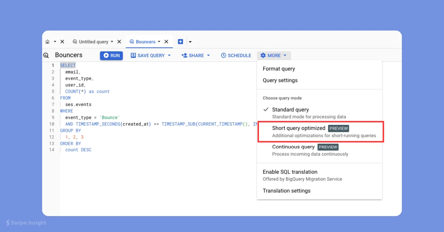Click 'ses.events' in the editor
This screenshot has height=232, width=444.
[78, 105]
